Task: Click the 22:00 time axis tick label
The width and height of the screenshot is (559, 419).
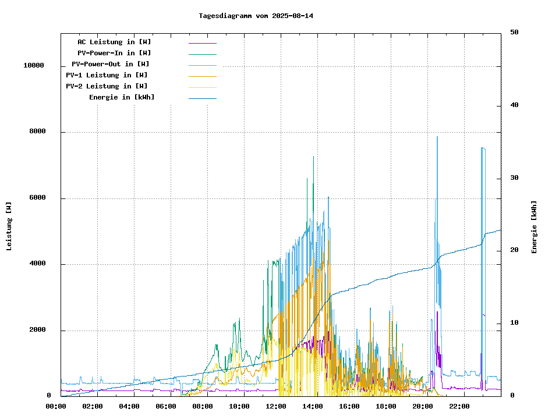Action: click(x=459, y=406)
